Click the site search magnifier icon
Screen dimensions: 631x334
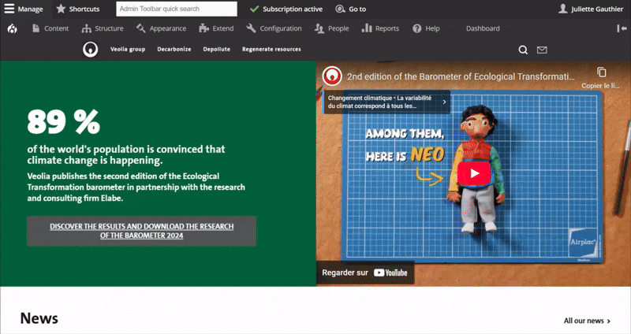[523, 50]
